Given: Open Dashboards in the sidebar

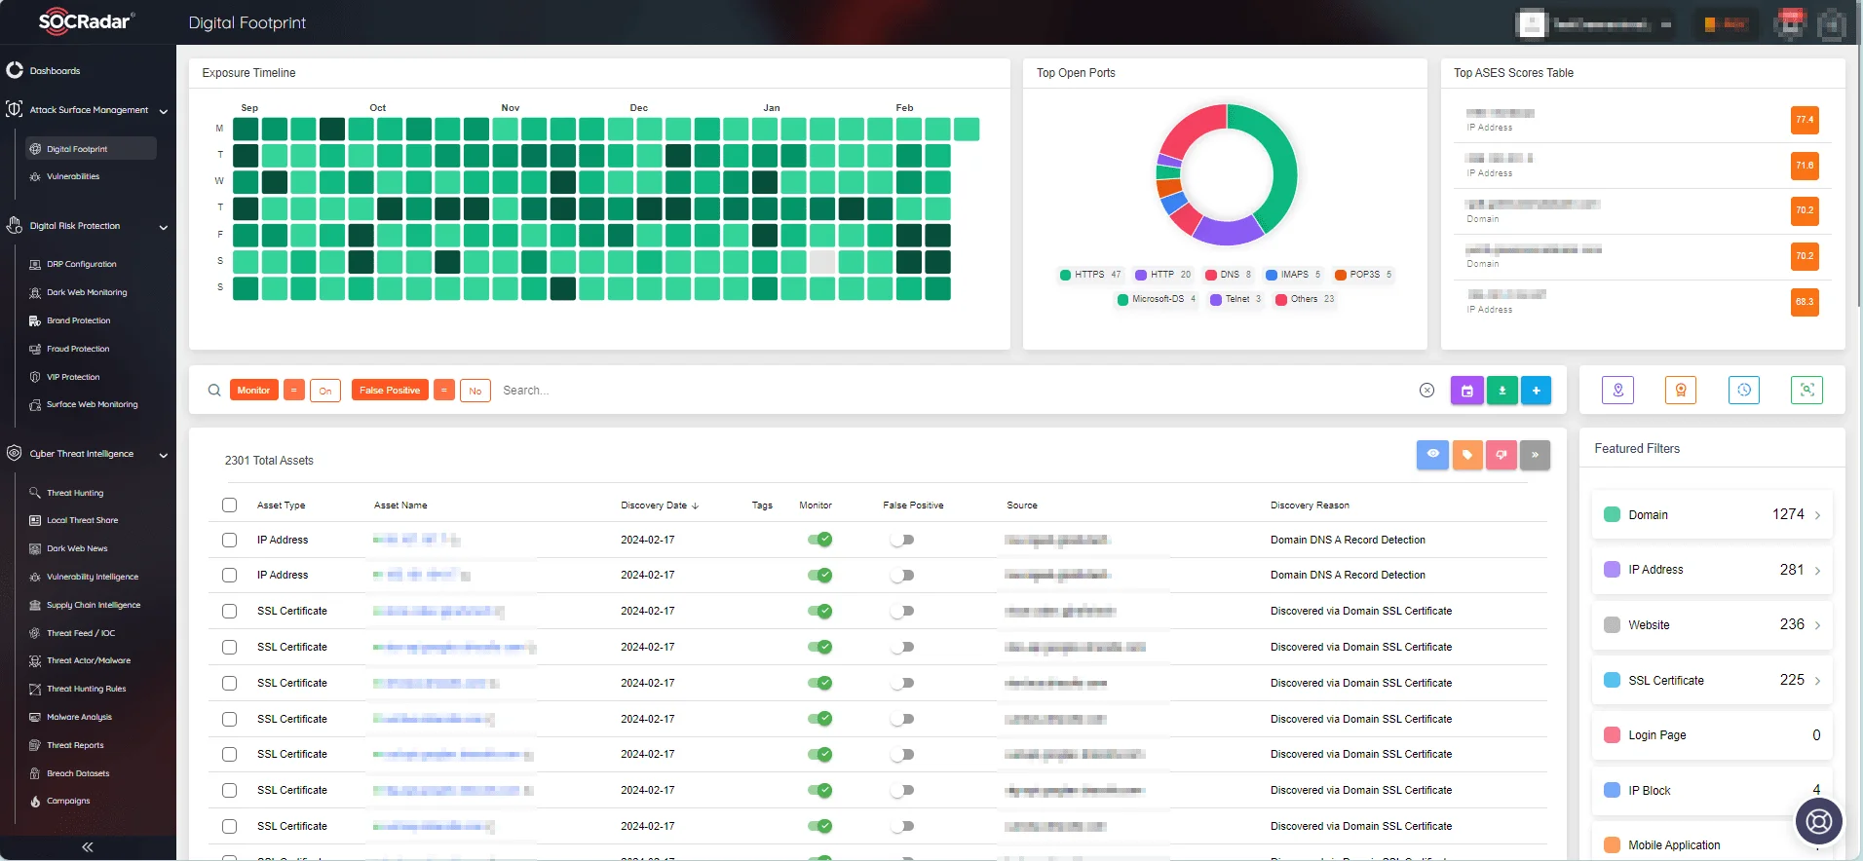Looking at the screenshot, I should point(55,71).
